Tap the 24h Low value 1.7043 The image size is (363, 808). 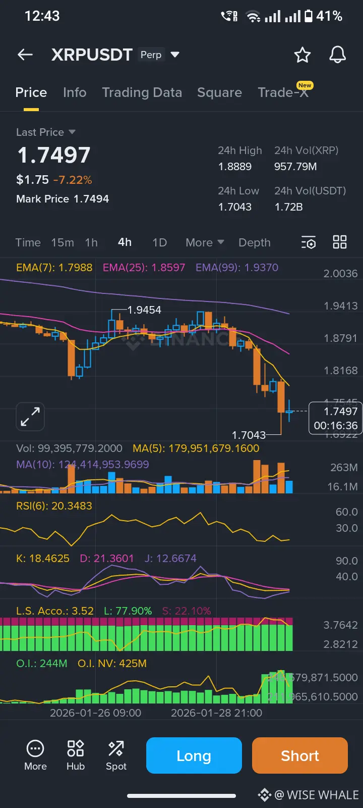(x=235, y=207)
